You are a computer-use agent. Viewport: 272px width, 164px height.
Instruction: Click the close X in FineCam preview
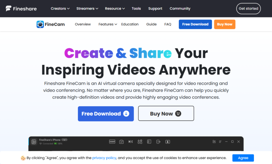click(x=239, y=142)
